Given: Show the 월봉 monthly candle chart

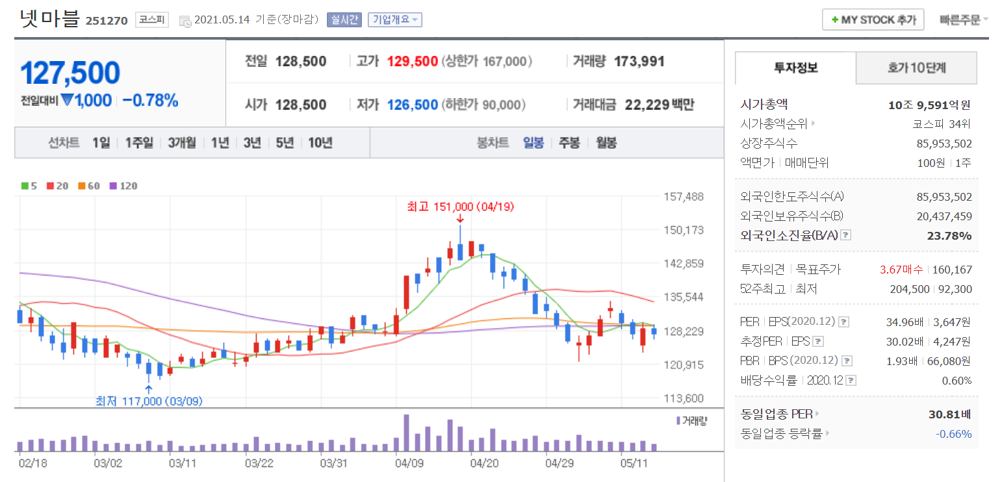Looking at the screenshot, I should click(x=606, y=143).
